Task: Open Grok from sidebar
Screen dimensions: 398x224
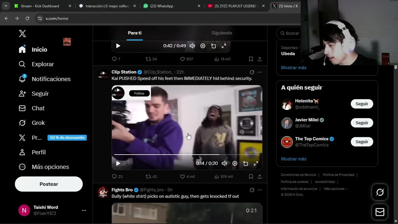Action: click(x=31, y=123)
